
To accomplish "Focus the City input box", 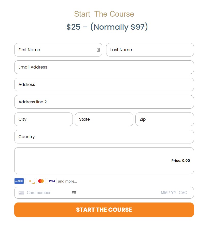I will click(x=44, y=119).
